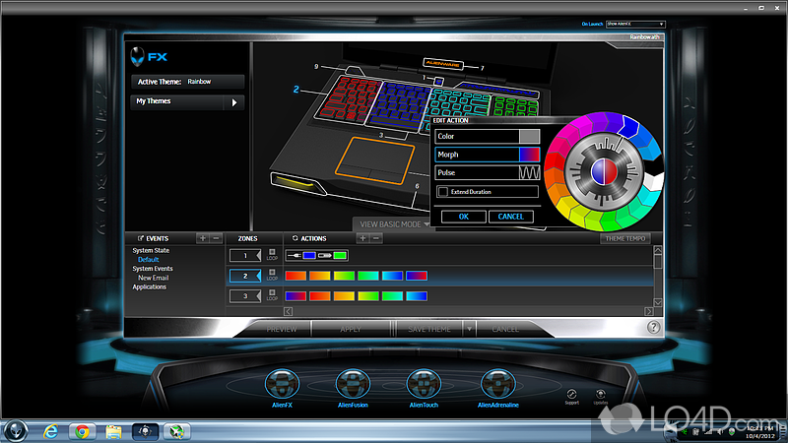Click the red keyboard zone on laptop

coord(350,99)
